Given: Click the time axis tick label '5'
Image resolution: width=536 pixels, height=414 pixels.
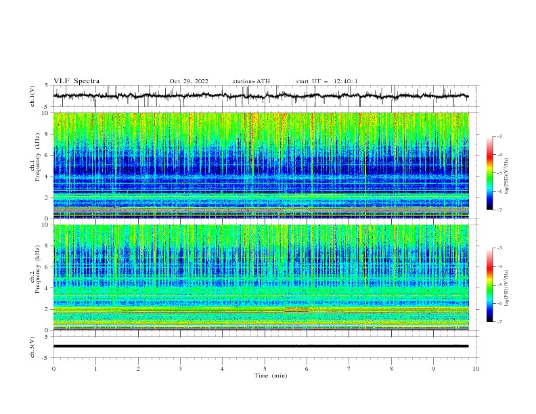Looking at the screenshot, I should [x=265, y=369].
